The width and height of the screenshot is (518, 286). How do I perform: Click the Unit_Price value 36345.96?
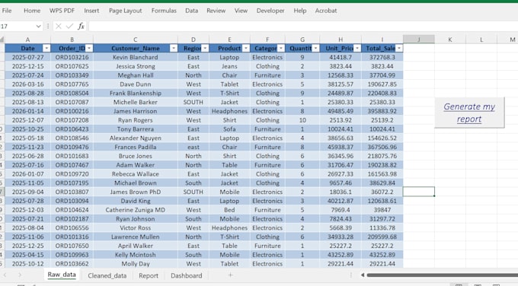coord(341,156)
